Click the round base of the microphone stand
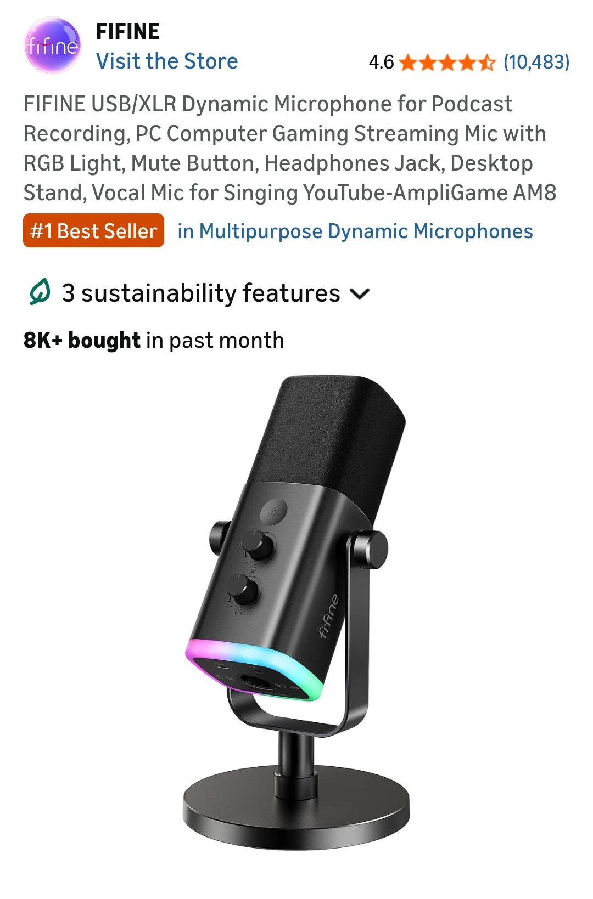Viewport: 593px width, 899px height. click(x=296, y=806)
